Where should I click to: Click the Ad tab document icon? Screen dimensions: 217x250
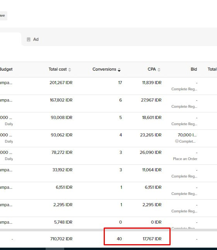tap(29, 40)
